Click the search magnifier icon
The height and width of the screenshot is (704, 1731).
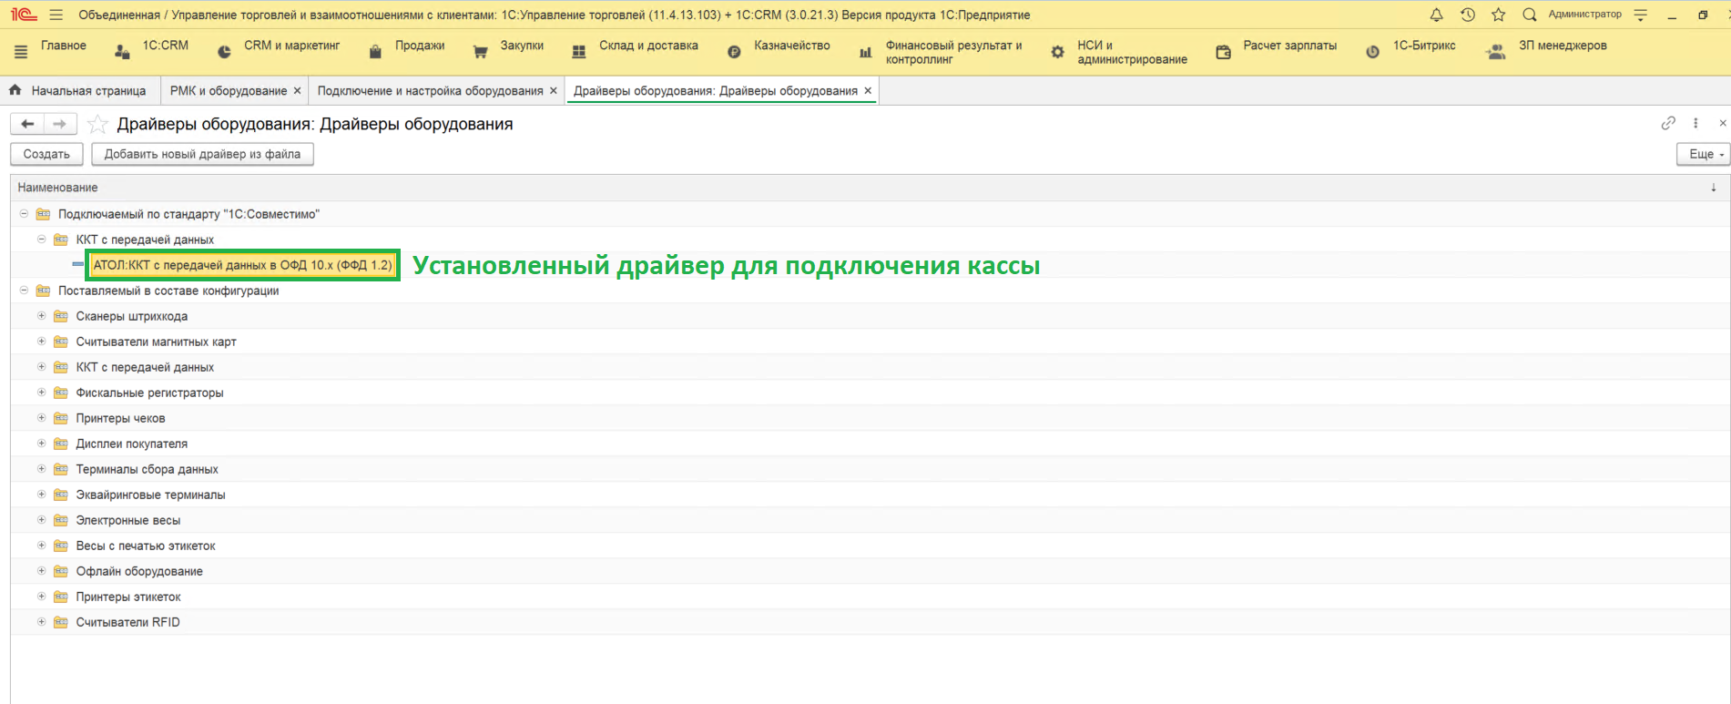click(1529, 15)
